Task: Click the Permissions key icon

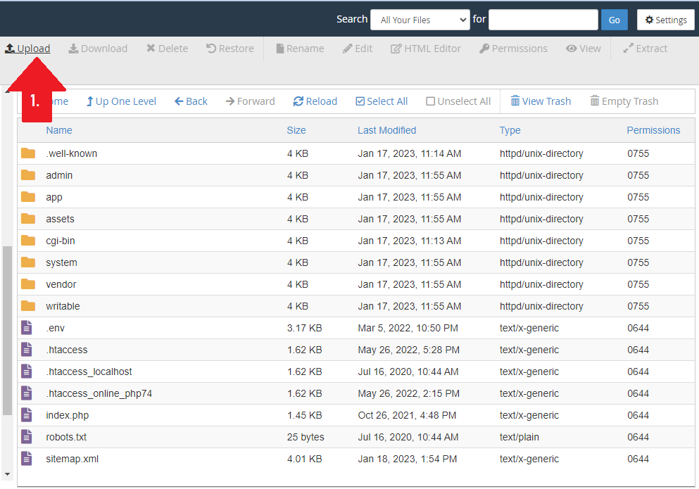Action: coord(484,49)
